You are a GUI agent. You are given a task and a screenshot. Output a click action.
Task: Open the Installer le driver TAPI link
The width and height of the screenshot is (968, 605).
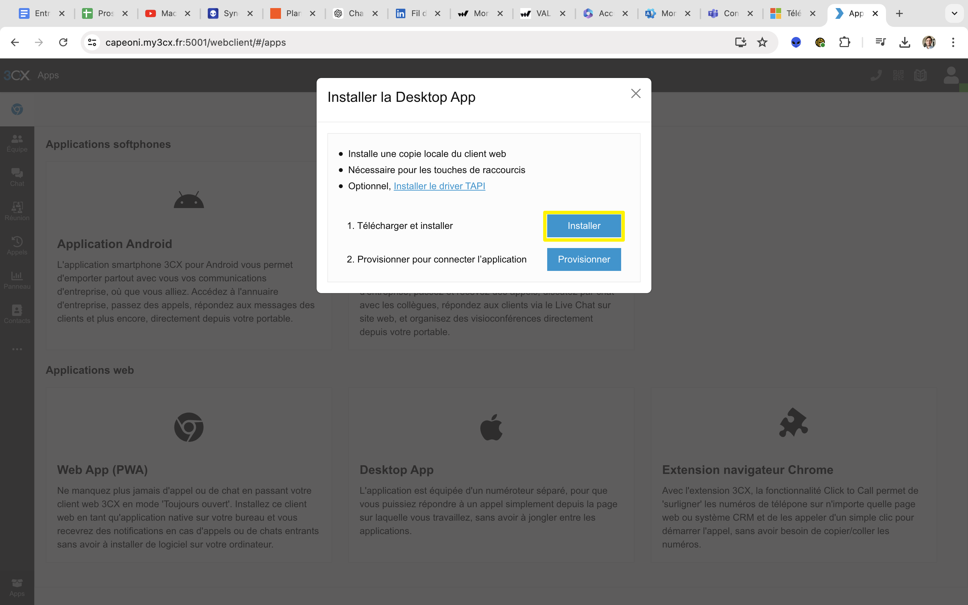tap(439, 186)
